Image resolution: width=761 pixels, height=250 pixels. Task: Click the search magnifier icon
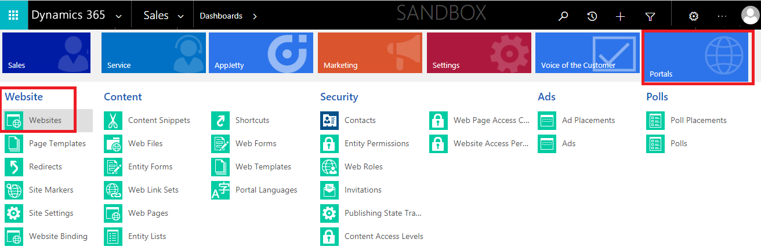pos(563,16)
